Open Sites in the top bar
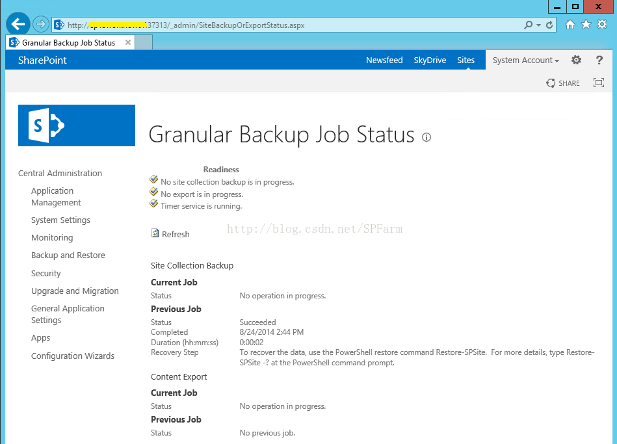The width and height of the screenshot is (617, 444). click(x=466, y=60)
